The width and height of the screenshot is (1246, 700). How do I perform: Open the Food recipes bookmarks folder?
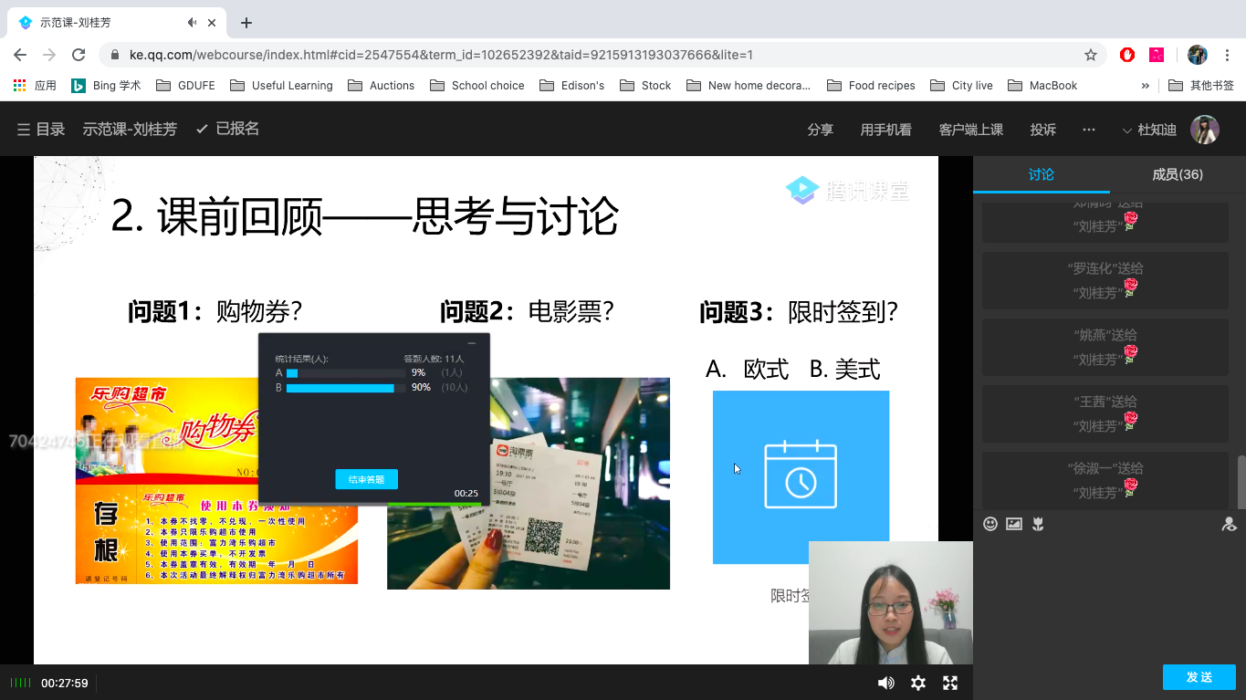click(x=871, y=85)
